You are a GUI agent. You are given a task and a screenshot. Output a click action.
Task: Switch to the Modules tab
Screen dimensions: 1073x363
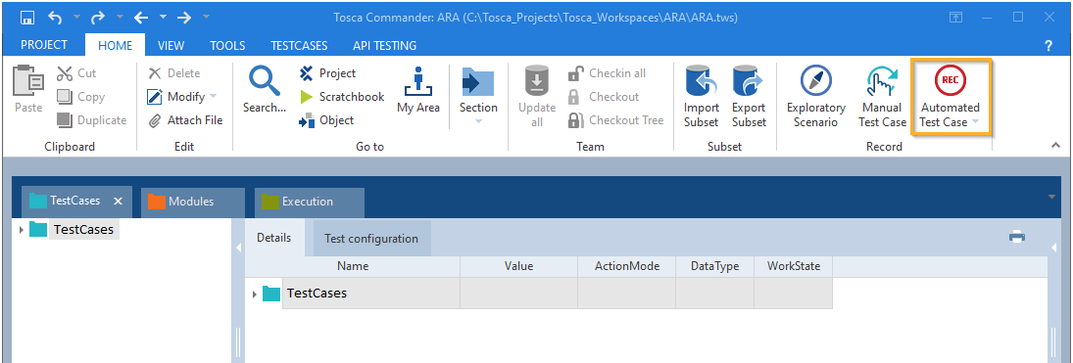(192, 202)
